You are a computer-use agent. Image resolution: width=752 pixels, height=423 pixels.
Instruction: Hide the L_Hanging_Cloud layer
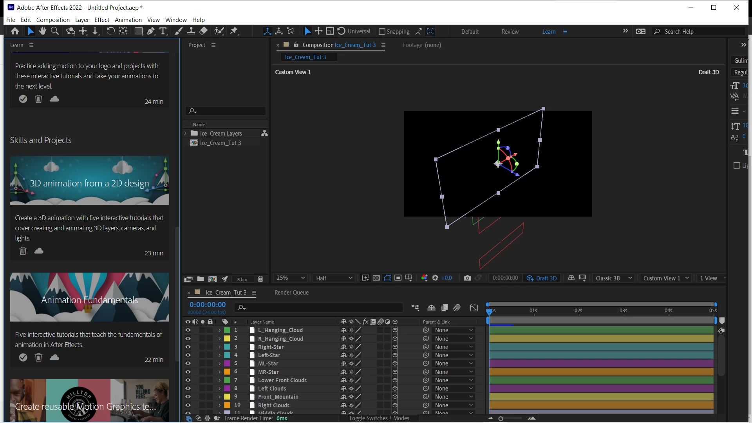[x=188, y=330]
